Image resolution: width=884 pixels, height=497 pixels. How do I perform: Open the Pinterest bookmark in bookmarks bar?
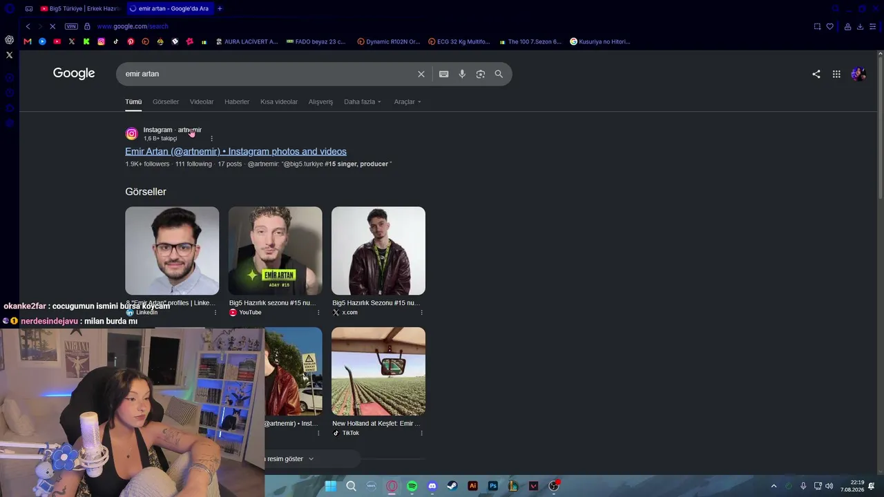(131, 41)
